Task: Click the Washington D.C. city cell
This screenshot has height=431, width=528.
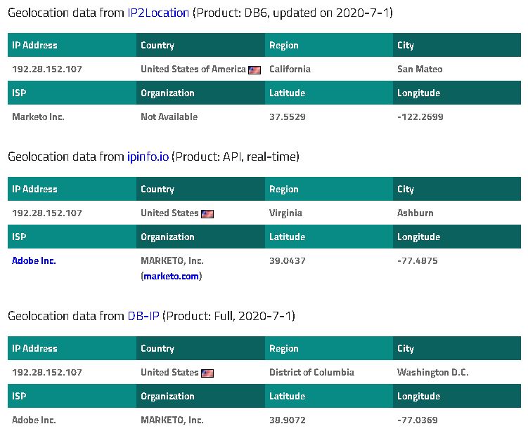Action: tap(432, 372)
